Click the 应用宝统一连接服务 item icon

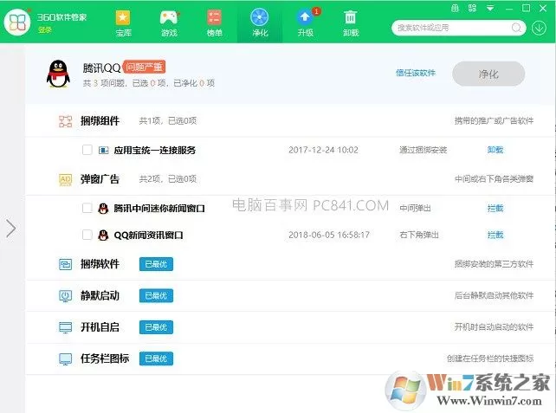click(x=103, y=151)
